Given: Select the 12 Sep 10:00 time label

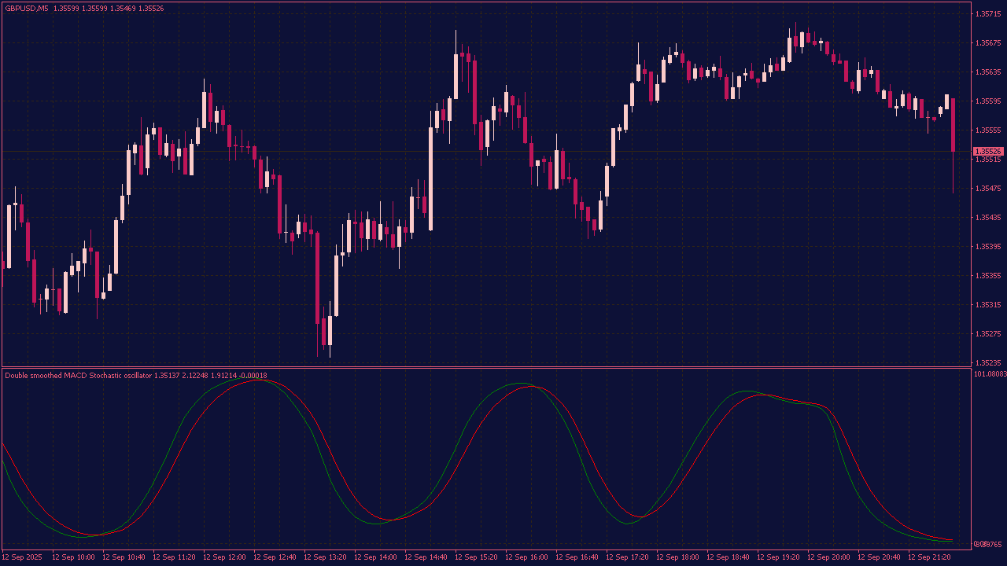Looking at the screenshot, I should tap(73, 557).
